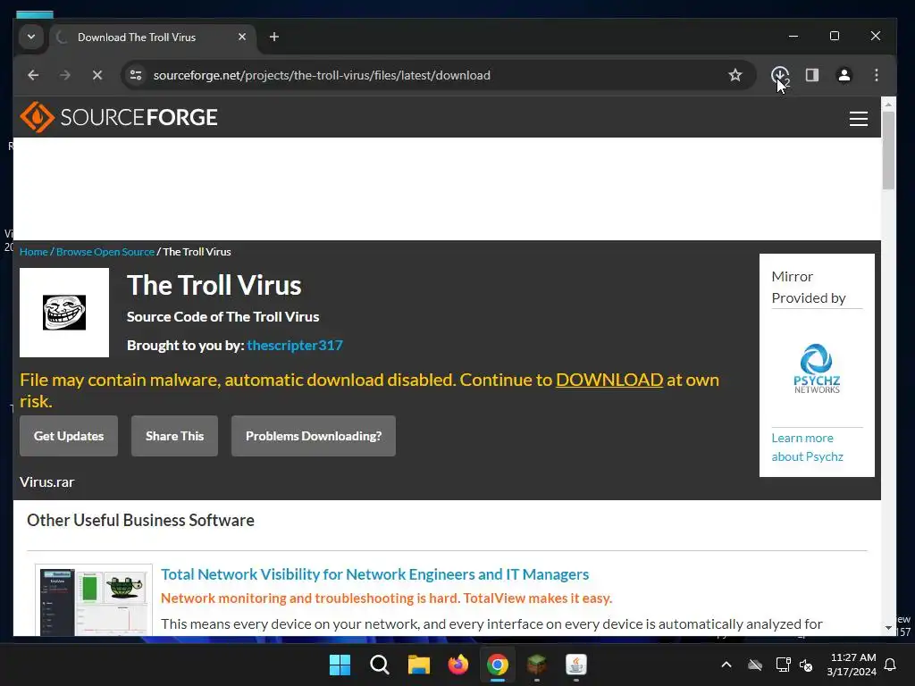Select the Download The Troll Virus tab
915x686 pixels.
pyautogui.click(x=152, y=38)
